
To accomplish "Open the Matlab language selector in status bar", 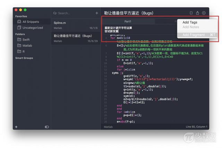I will 109,127.
